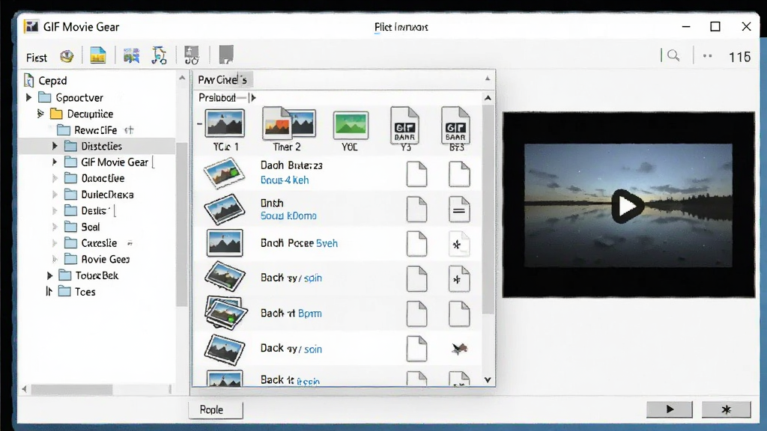This screenshot has width=767, height=431.
Task: Click the two-dot icon beside 115
Action: pos(707,56)
